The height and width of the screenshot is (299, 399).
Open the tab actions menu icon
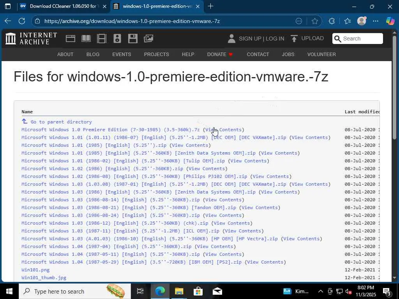(x=8, y=6)
